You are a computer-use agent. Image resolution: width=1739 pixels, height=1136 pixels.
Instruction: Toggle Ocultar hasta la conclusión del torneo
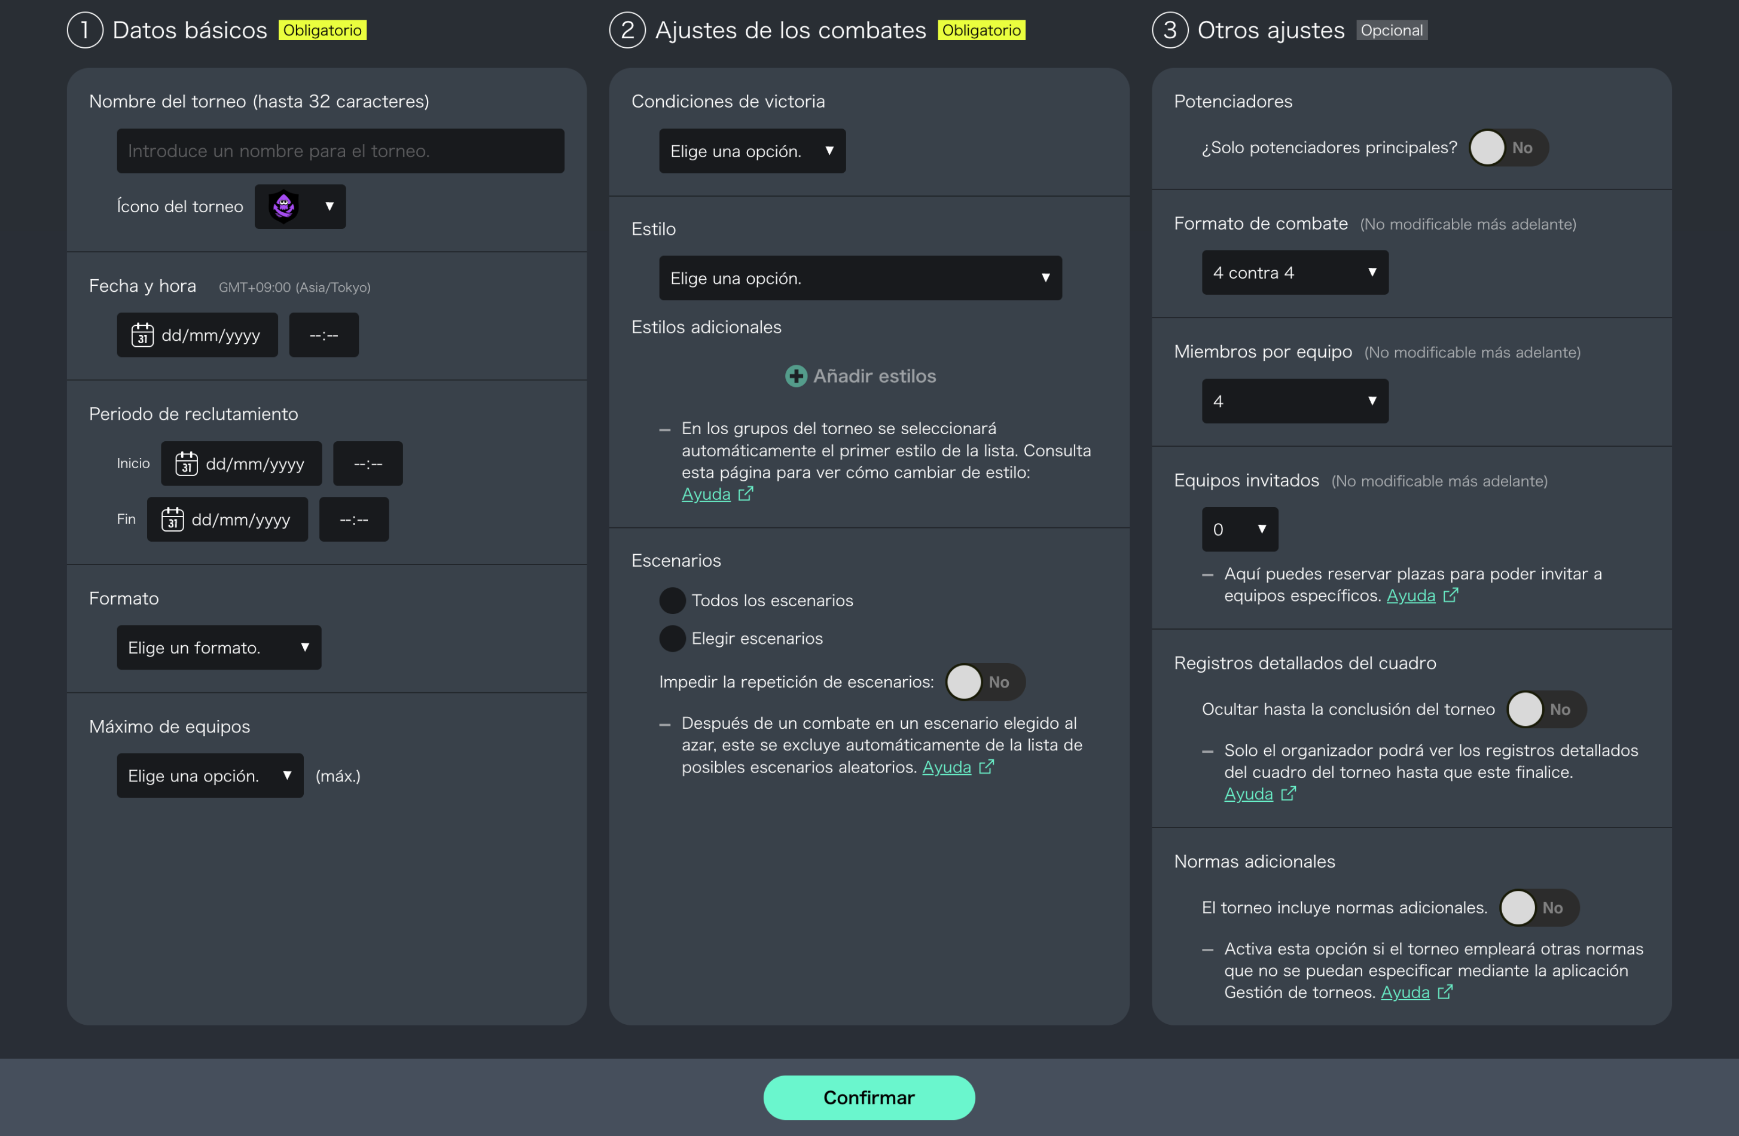pyautogui.click(x=1546, y=709)
